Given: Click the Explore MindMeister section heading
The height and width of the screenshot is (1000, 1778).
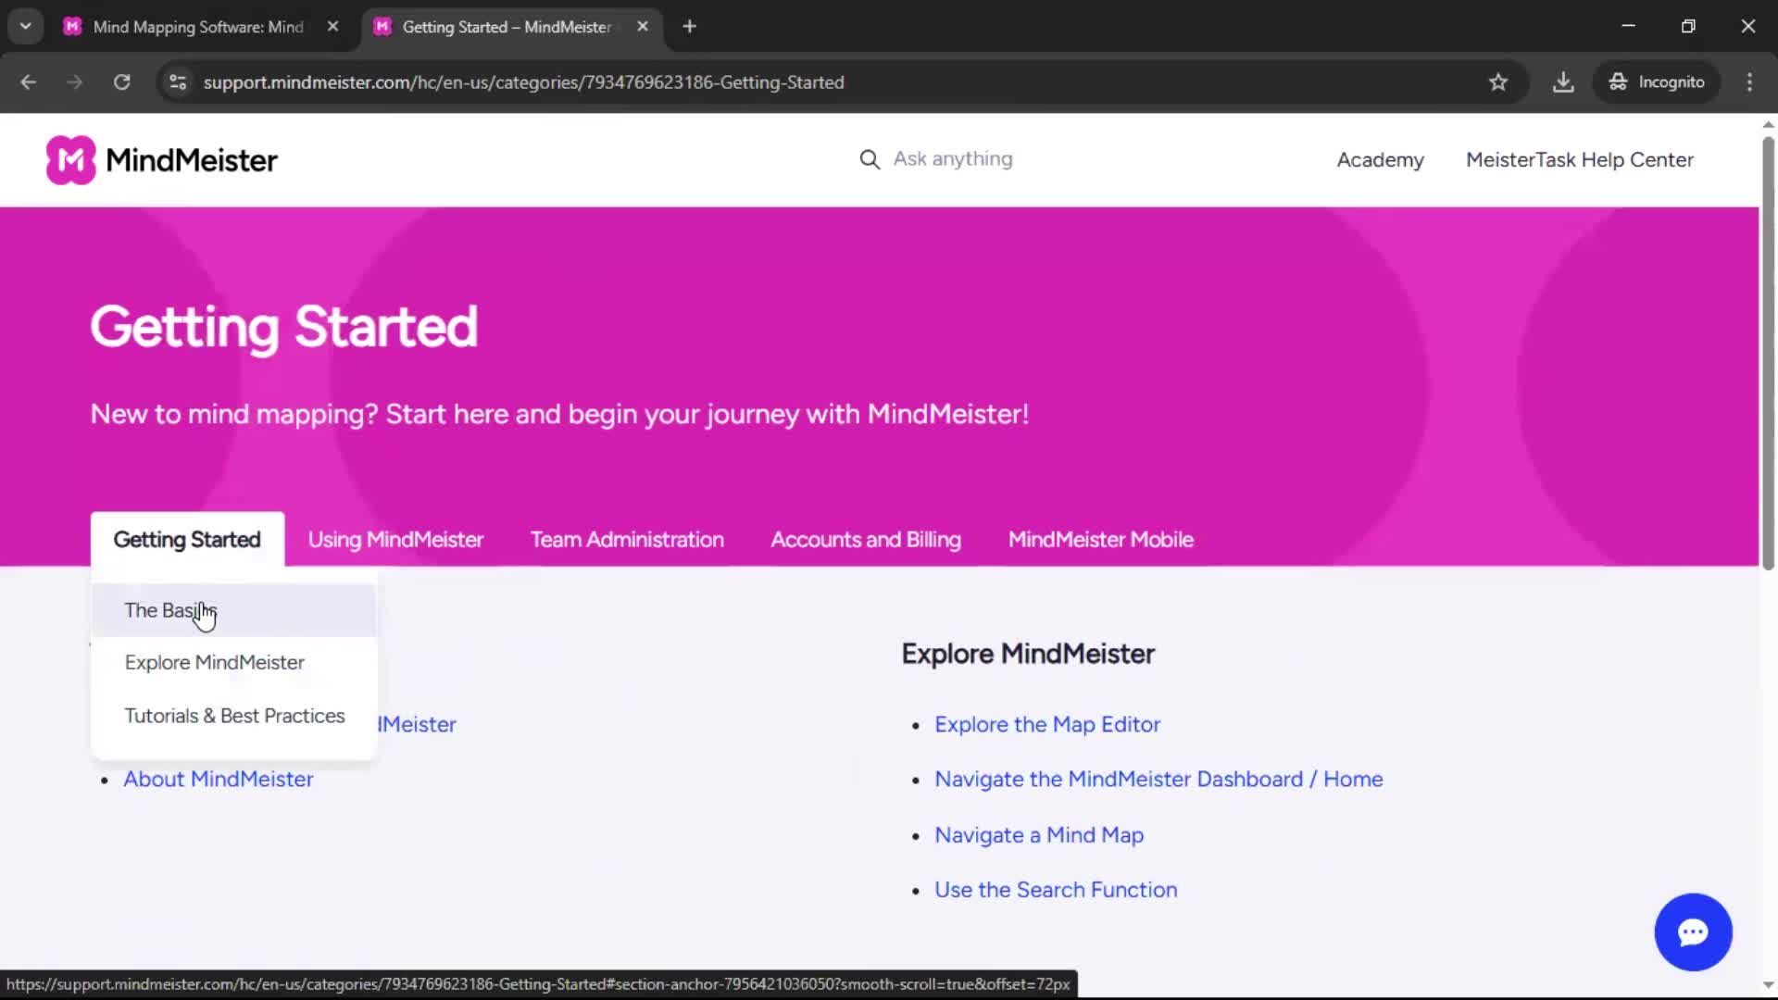Looking at the screenshot, I should point(1028,655).
